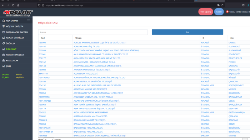Sort table by İl column header
The width and height of the screenshot is (250, 140).
click(203, 38)
